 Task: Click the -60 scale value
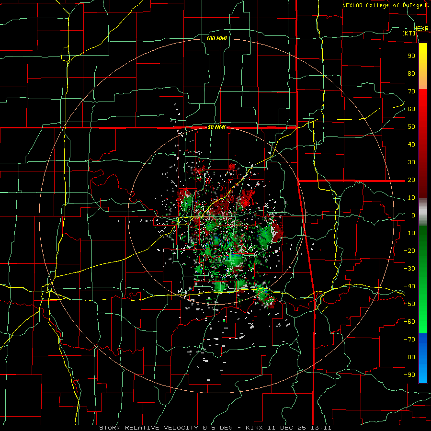click(409, 322)
